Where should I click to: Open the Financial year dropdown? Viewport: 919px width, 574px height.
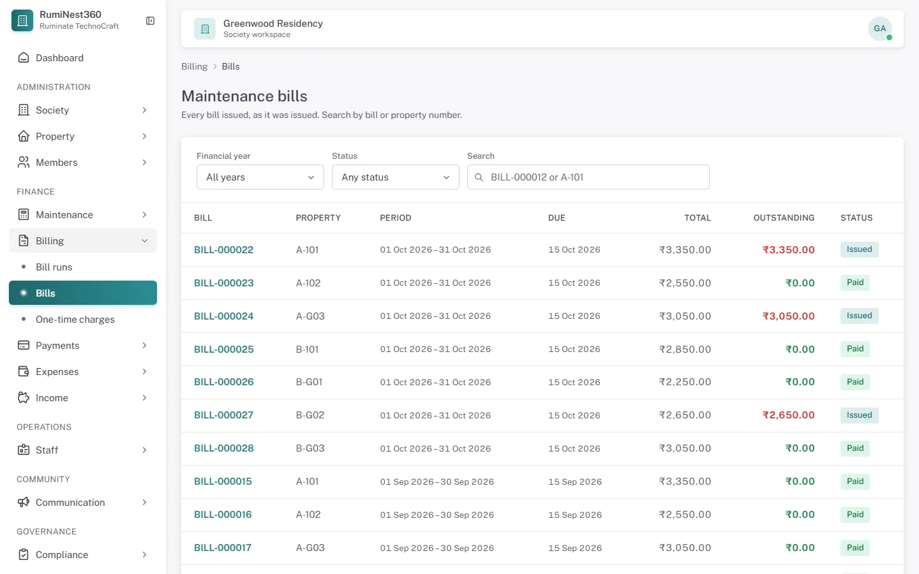[260, 177]
